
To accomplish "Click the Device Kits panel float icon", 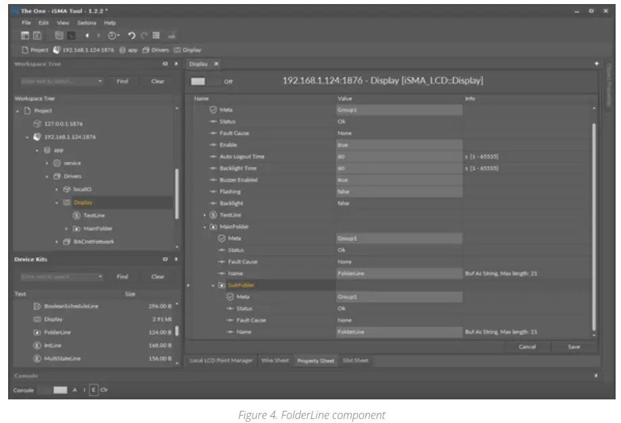I will coord(165,259).
